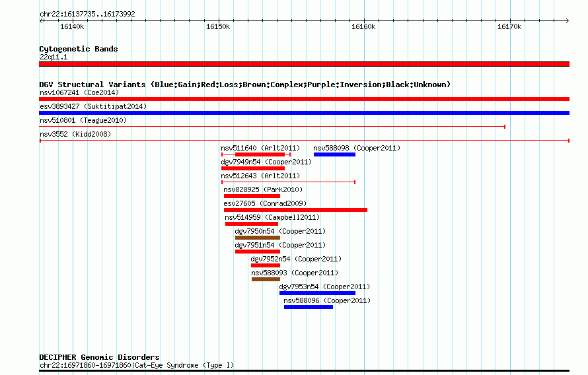Image resolution: width=588 pixels, height=375 pixels.
Task: Open nsv3552 (Kidd2008) variant
Action: (x=75, y=134)
